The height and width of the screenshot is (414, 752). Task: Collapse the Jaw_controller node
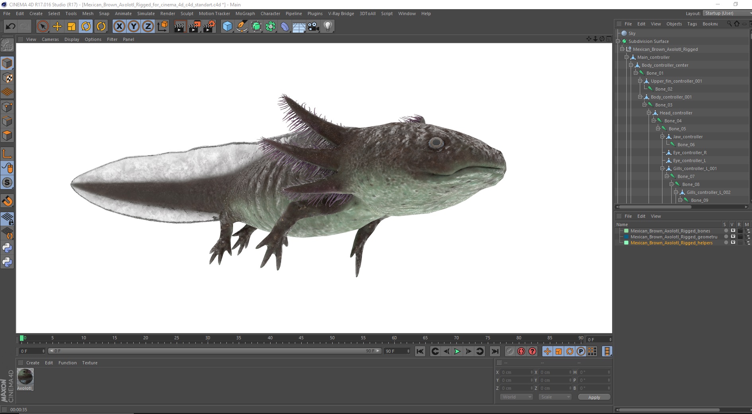(662, 137)
